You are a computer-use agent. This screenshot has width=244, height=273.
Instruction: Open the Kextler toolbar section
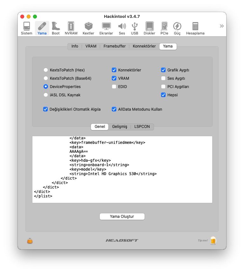88,28
